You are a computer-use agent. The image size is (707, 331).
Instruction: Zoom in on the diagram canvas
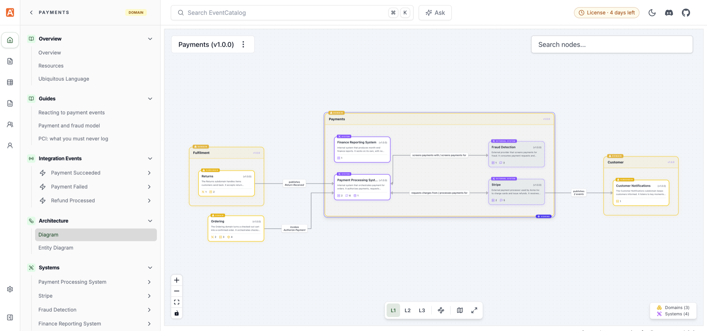(x=177, y=280)
